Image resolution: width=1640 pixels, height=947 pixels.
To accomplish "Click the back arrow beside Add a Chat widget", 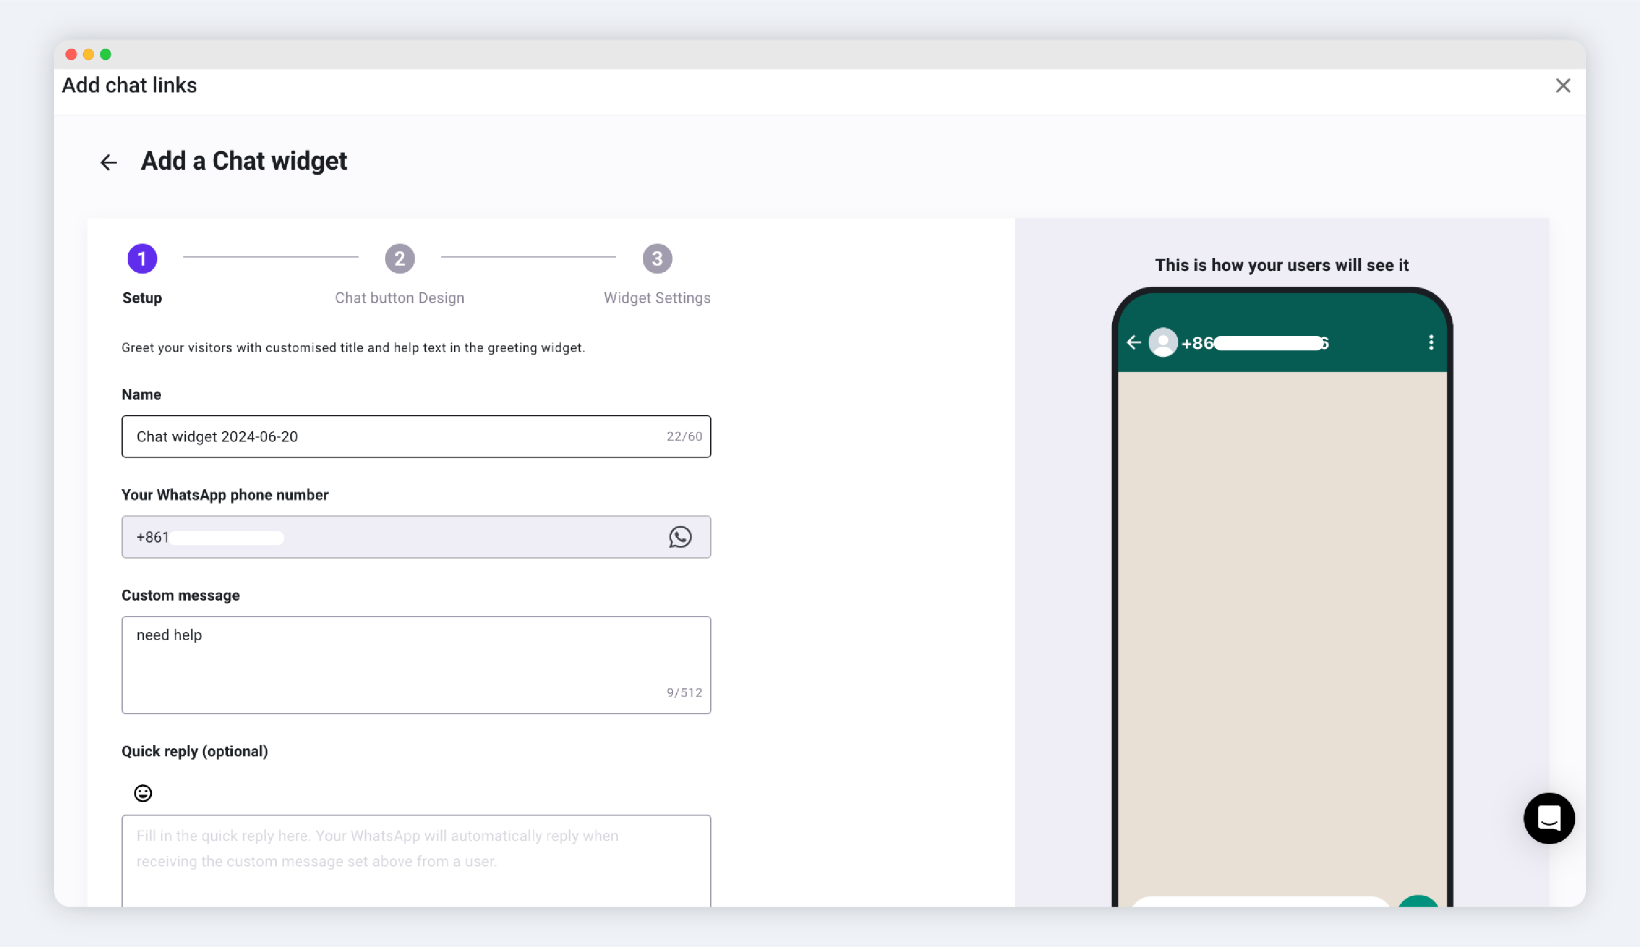I will click(x=108, y=162).
